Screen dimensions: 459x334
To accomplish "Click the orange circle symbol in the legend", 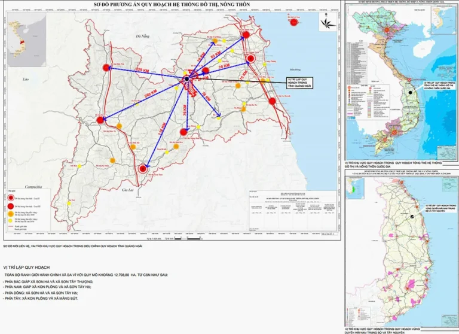I will coord(11,214).
